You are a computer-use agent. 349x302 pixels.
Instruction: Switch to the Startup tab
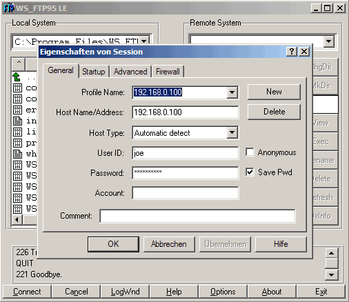click(94, 72)
